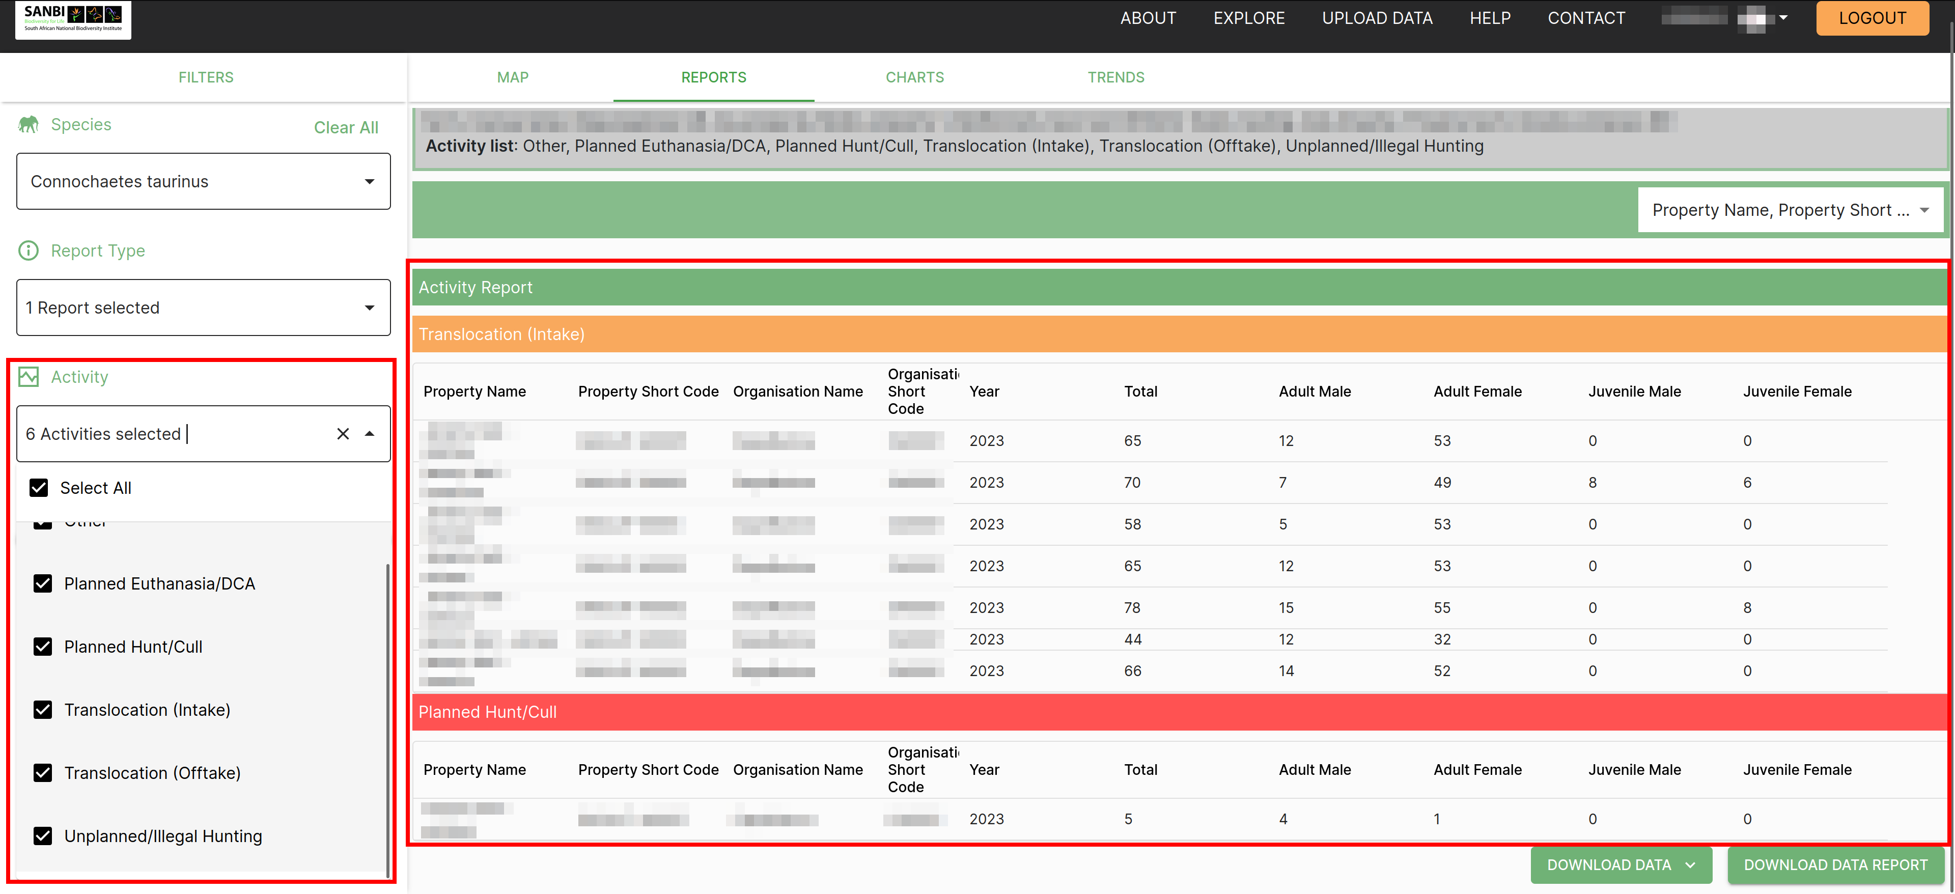The height and width of the screenshot is (894, 1955).
Task: Switch to the Charts tab
Action: pos(914,77)
